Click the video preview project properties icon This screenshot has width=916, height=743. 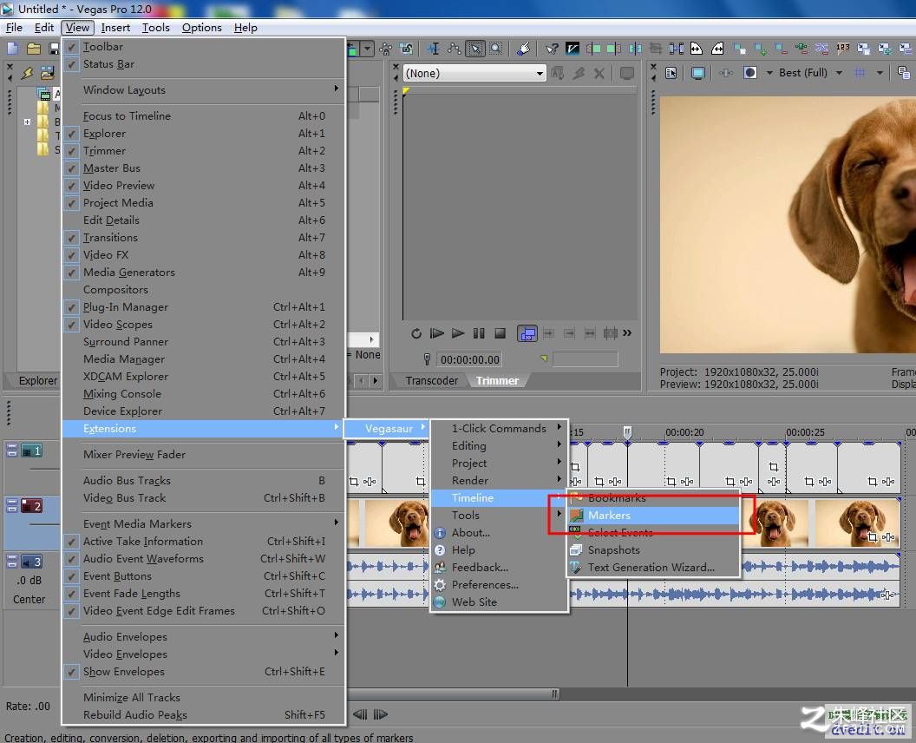671,73
